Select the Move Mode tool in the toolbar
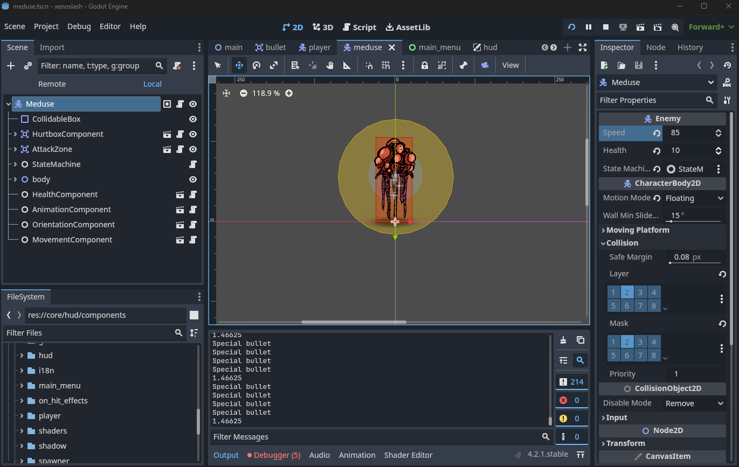The image size is (739, 467). pos(239,65)
